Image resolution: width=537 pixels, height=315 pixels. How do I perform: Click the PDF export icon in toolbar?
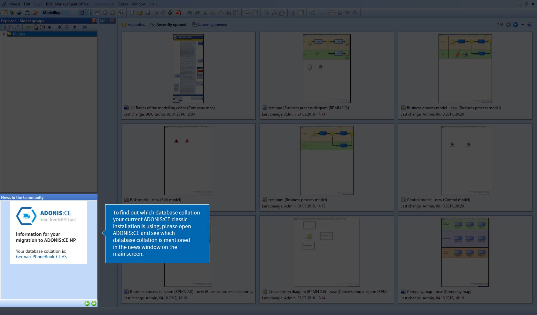point(178,13)
